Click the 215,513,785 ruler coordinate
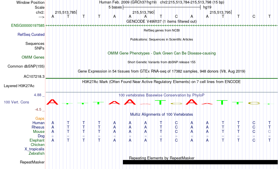 coord(66,12)
